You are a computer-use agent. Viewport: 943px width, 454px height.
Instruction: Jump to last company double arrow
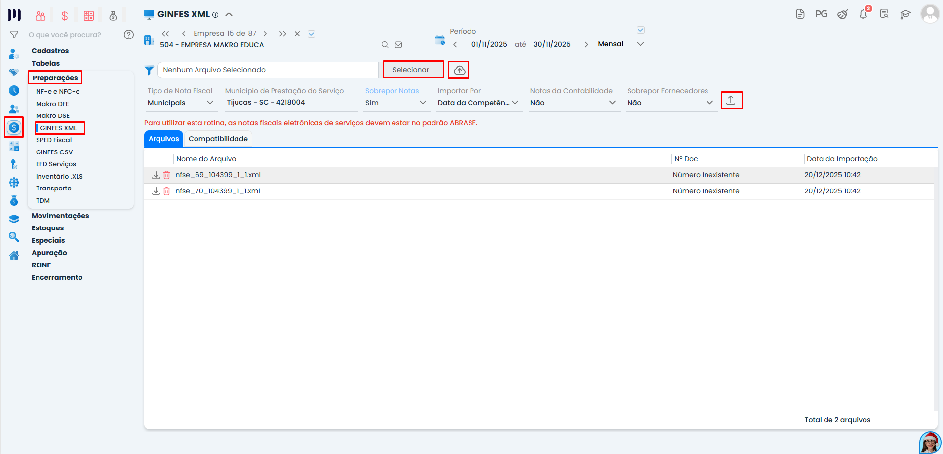pyautogui.click(x=282, y=34)
